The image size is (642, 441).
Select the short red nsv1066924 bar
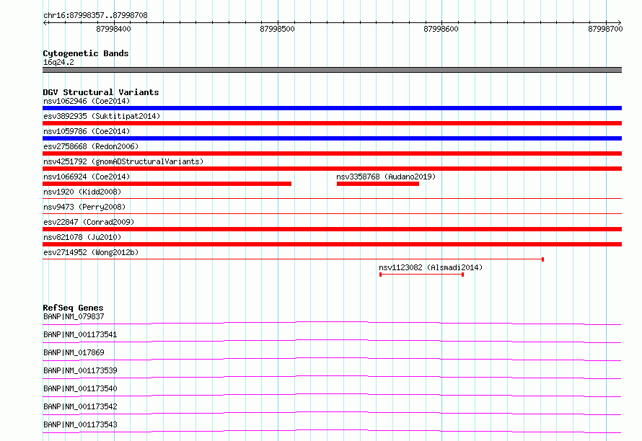click(x=167, y=184)
